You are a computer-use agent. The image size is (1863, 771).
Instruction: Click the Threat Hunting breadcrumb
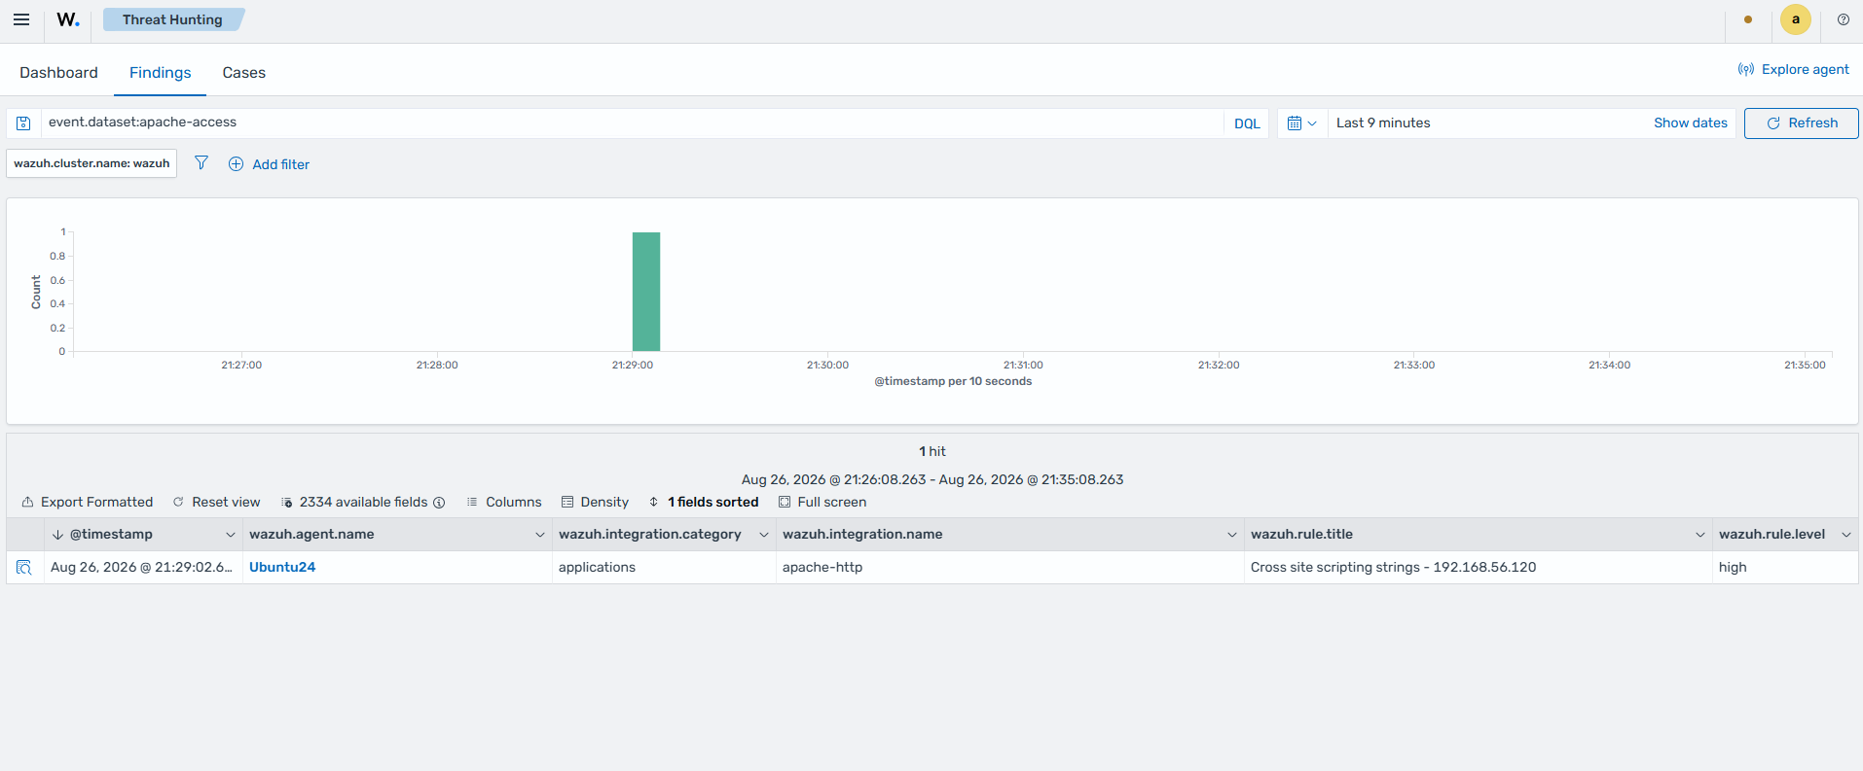173,19
